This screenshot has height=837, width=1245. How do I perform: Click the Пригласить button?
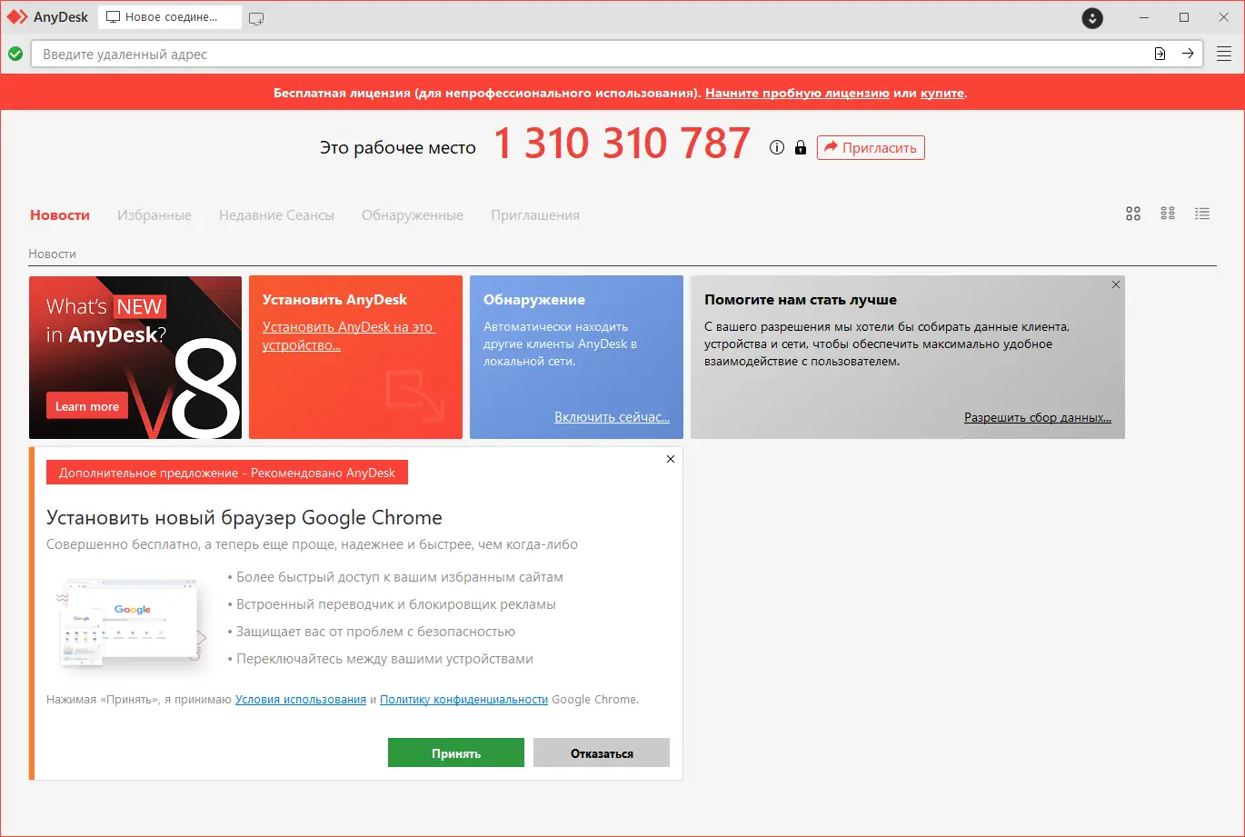[870, 146]
